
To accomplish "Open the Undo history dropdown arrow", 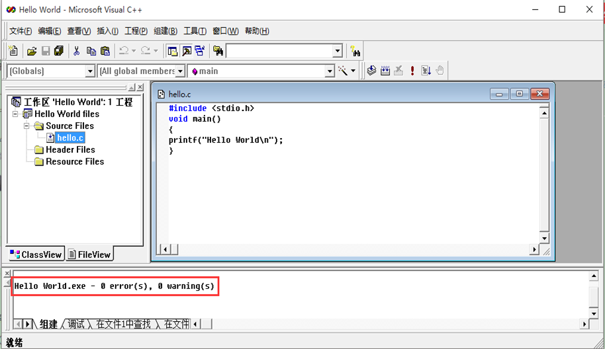I will point(134,51).
